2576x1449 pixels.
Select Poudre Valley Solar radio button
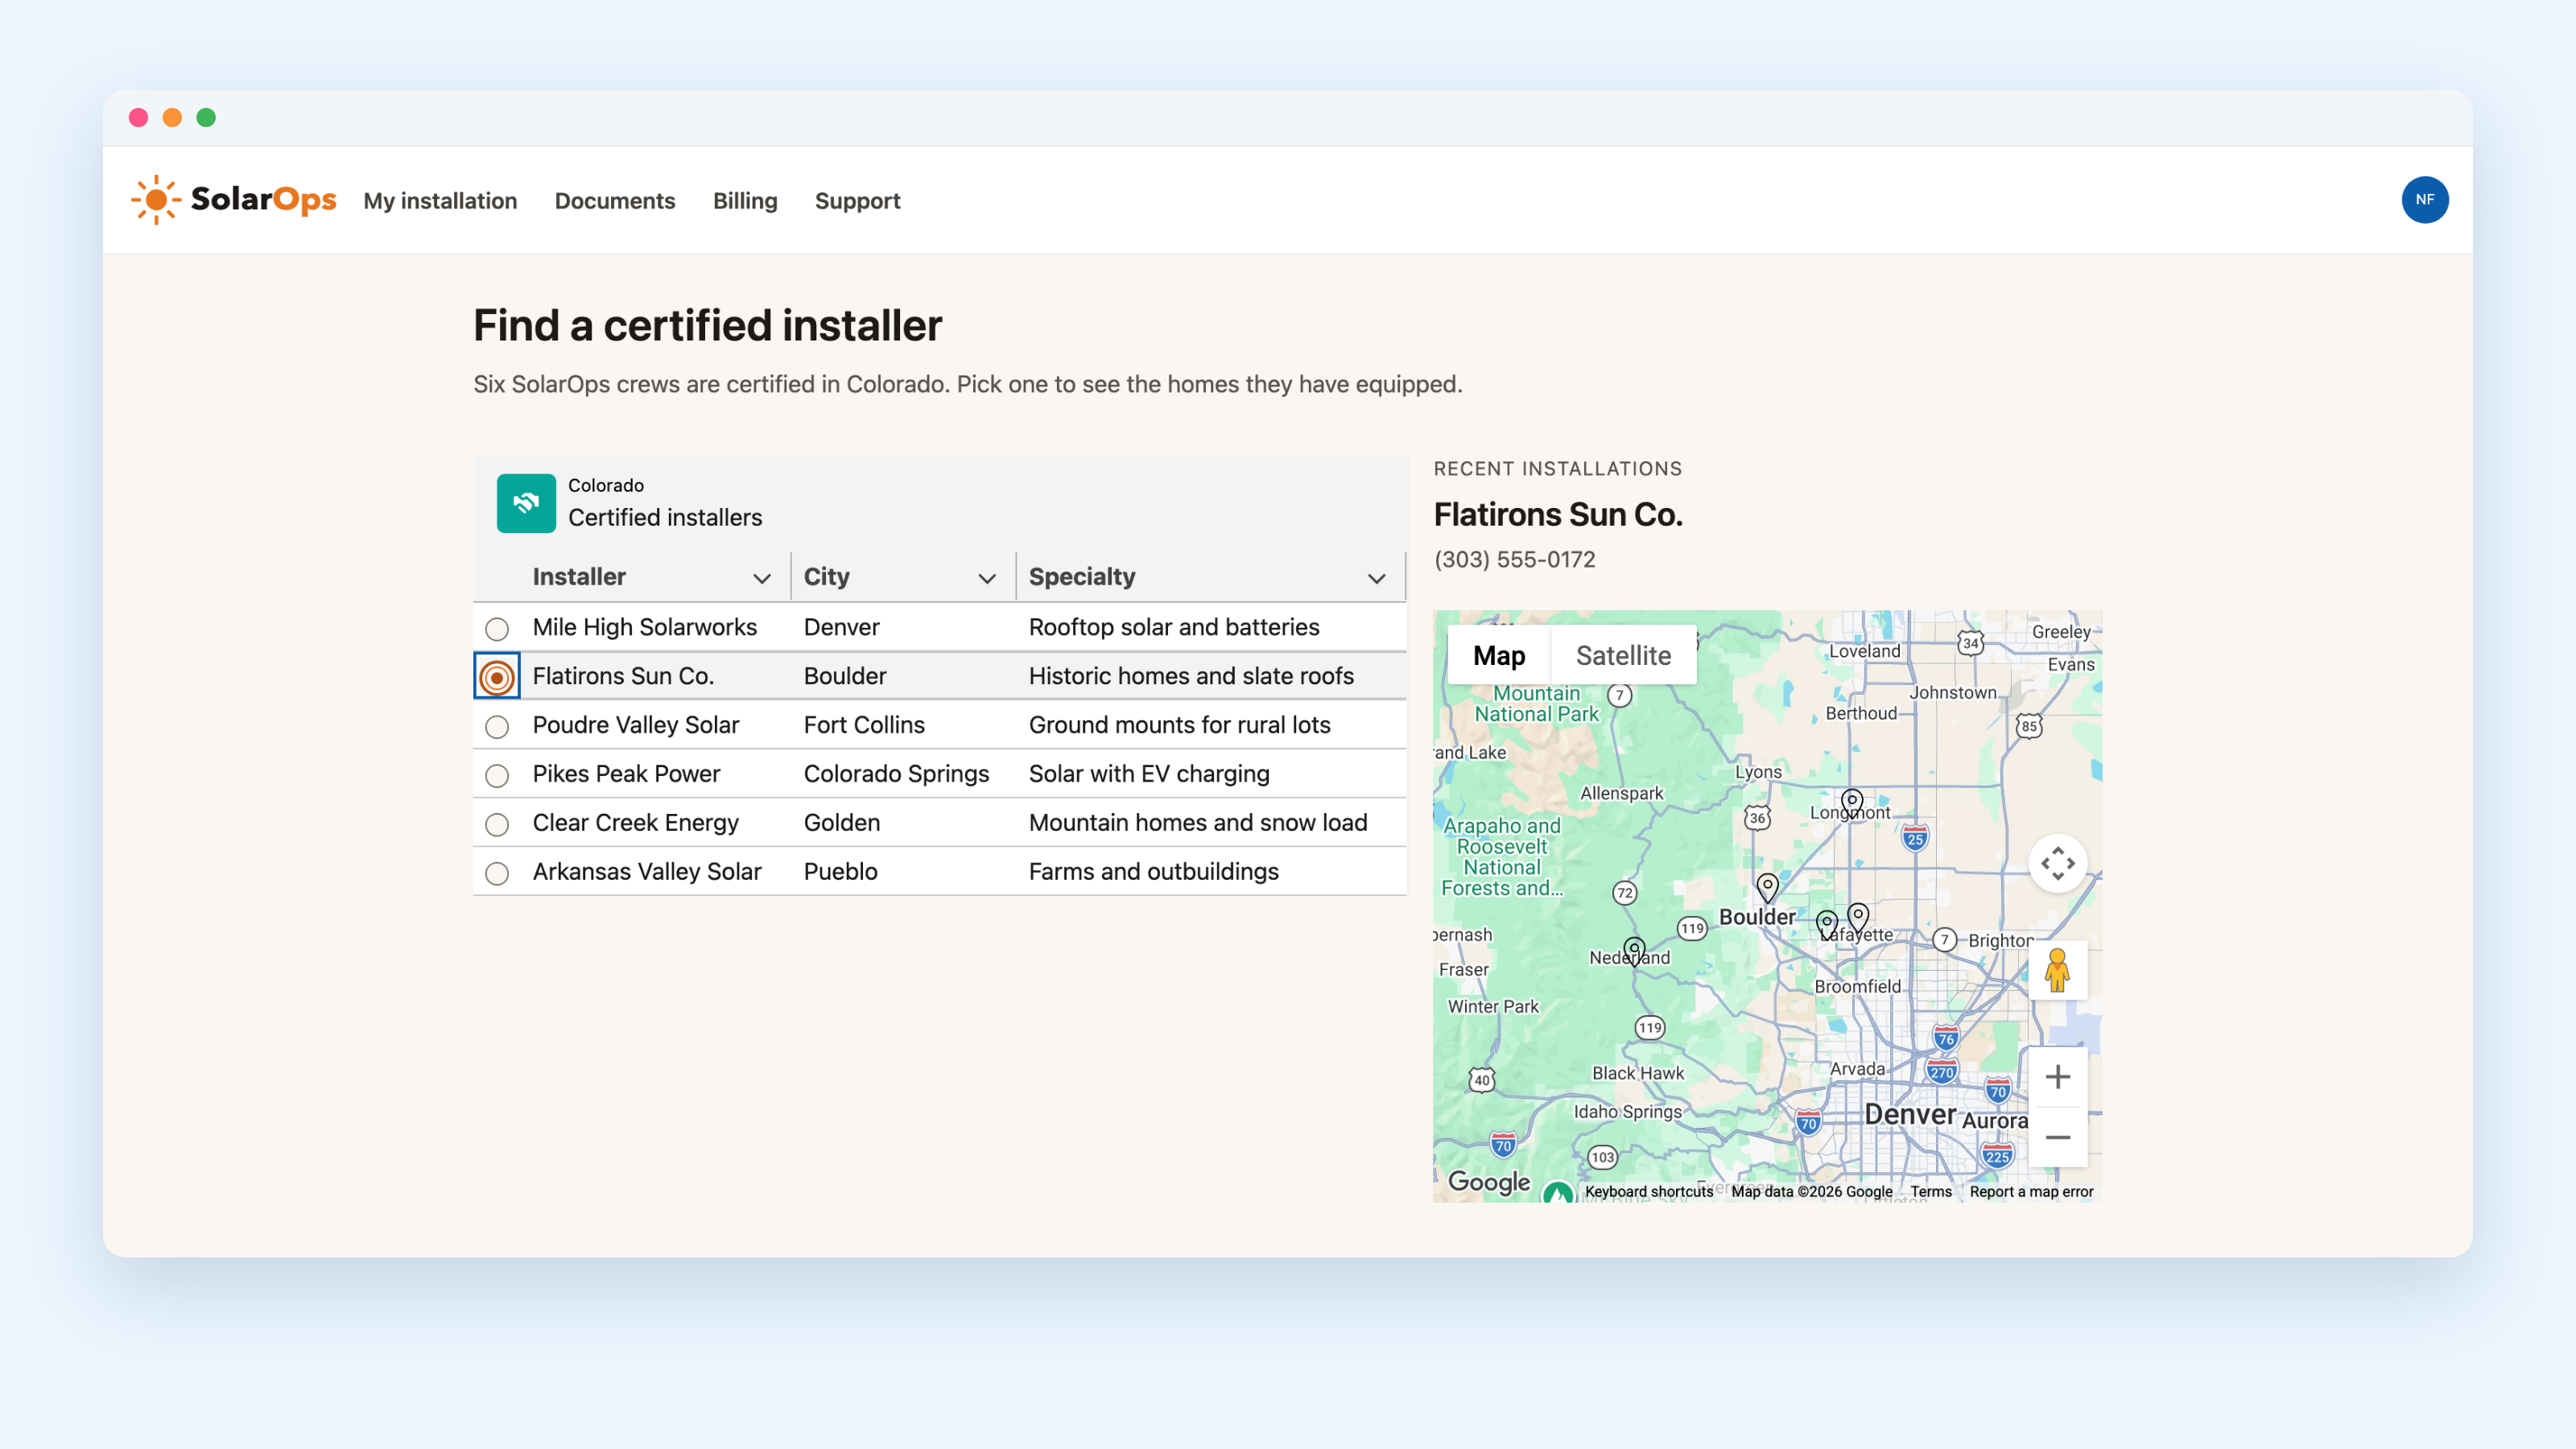[x=497, y=727]
